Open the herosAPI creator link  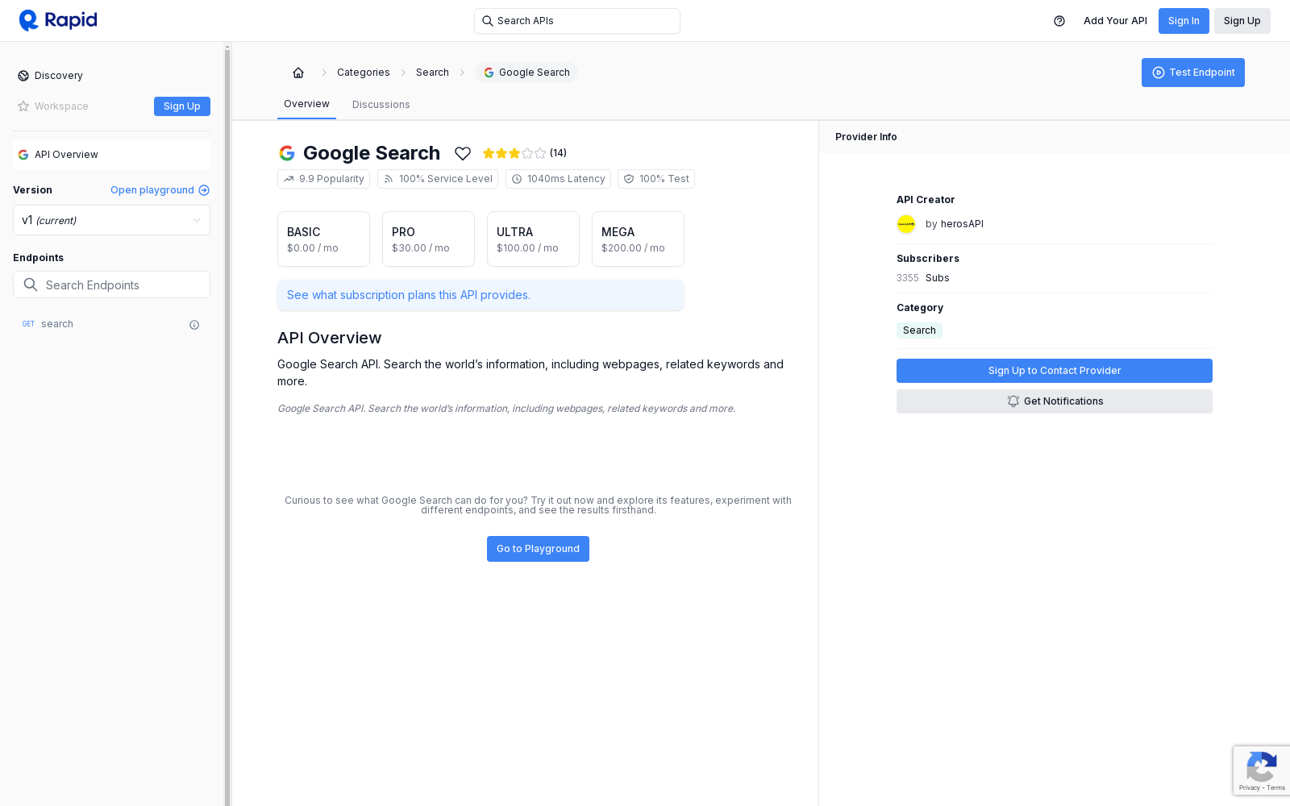coord(962,224)
